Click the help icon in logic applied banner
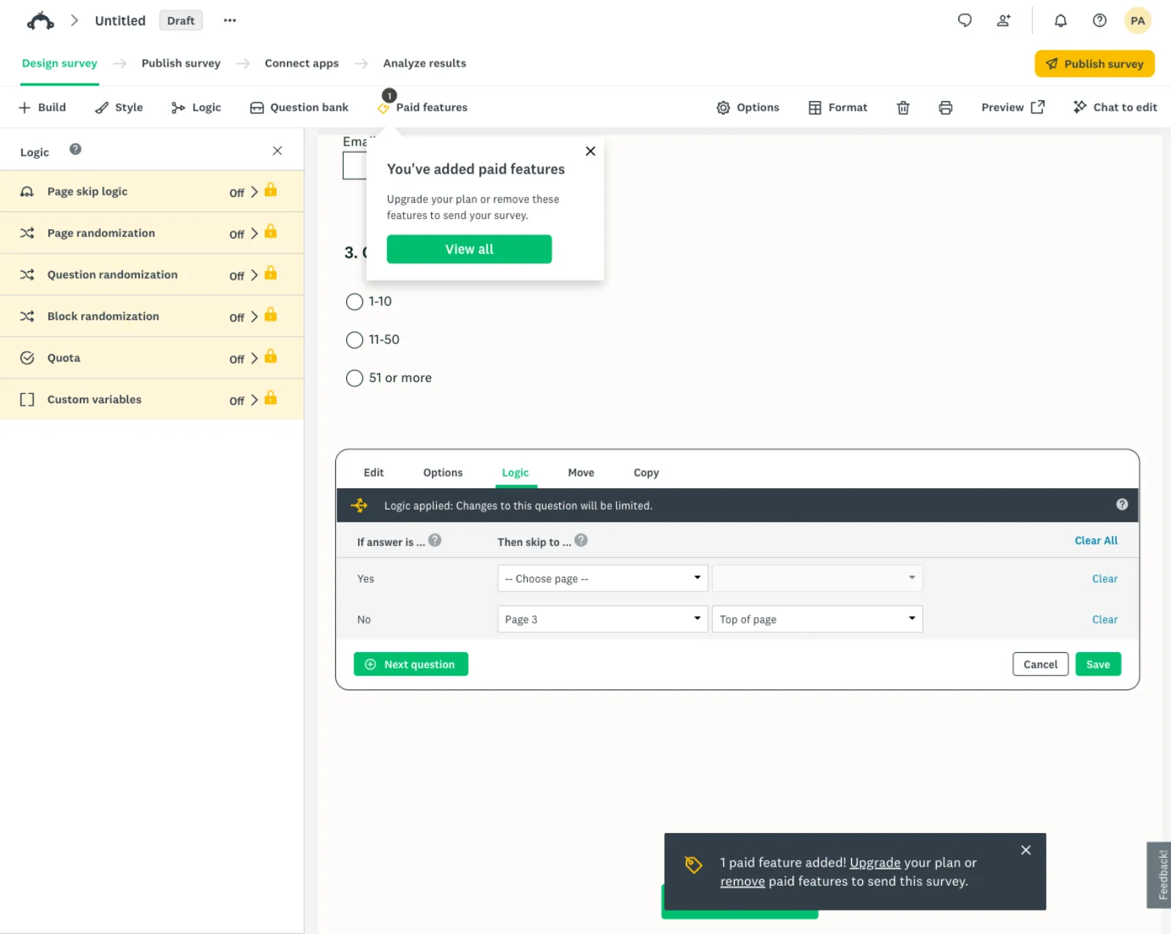The height and width of the screenshot is (934, 1171). [1122, 504]
